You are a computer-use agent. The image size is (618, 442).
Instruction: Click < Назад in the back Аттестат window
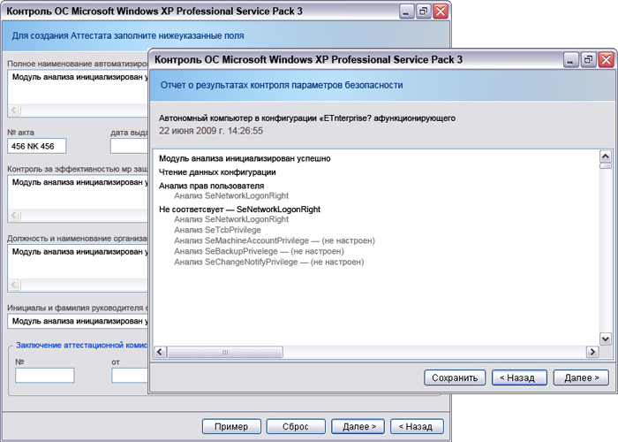pyautogui.click(x=417, y=426)
